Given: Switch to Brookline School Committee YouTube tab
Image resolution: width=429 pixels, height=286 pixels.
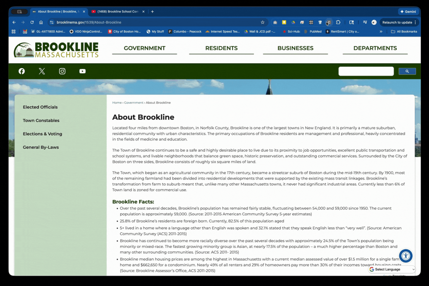Looking at the screenshot, I should (118, 11).
